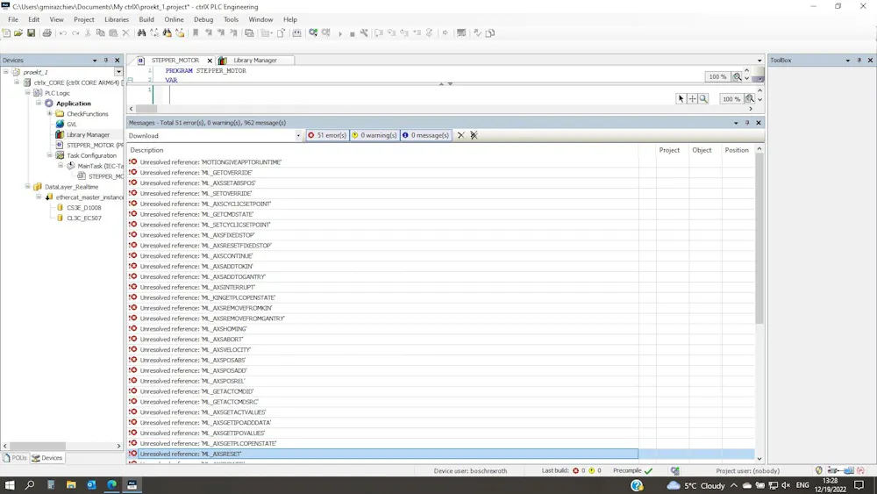Click the wrench toolbar icon
Image resolution: width=877 pixels, height=494 pixels.
[364, 33]
